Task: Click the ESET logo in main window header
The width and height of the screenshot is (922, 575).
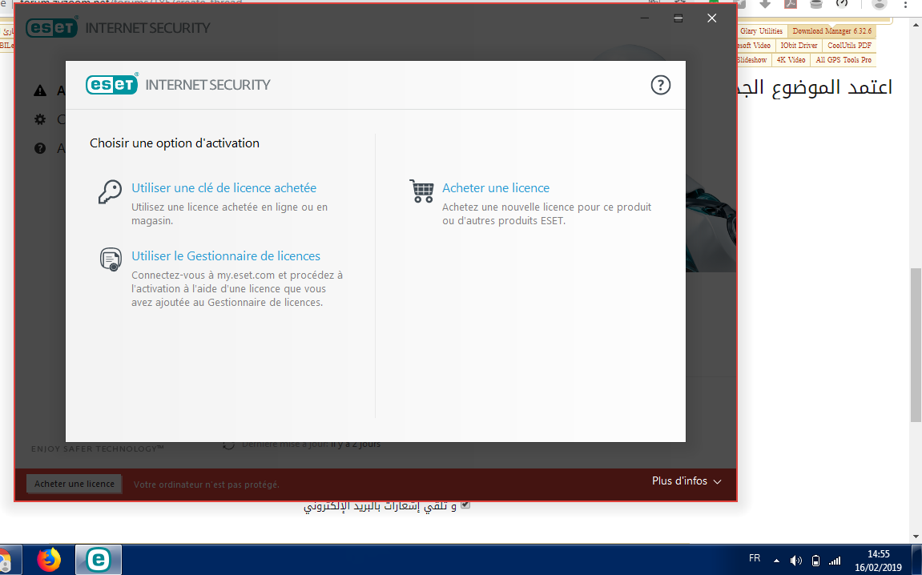Action: tap(52, 28)
